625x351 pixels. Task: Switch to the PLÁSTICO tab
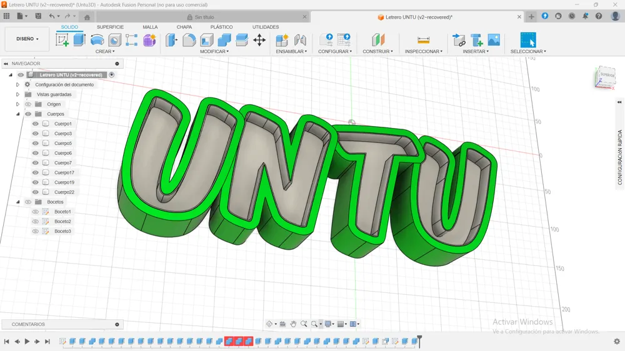point(222,27)
